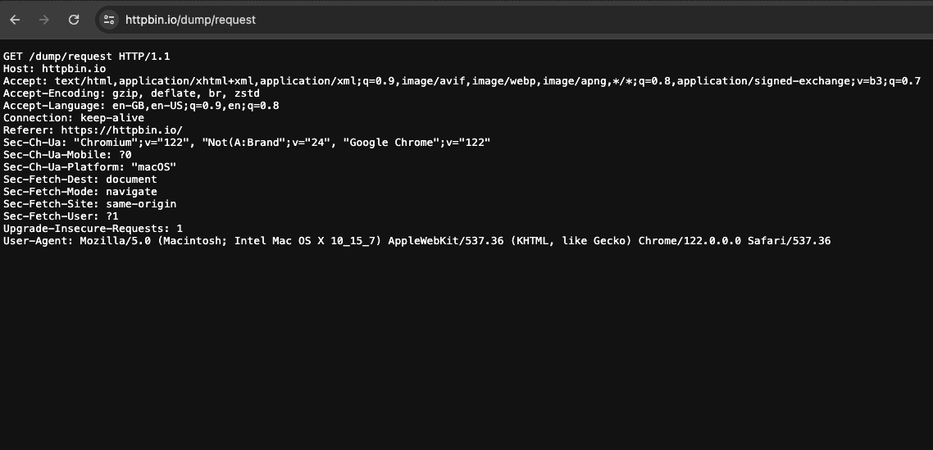Click the Accept-Encoding header line
Screen dimensions: 933x450
[x=131, y=93]
